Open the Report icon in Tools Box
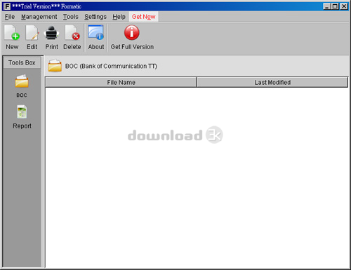Image resolution: width=351 pixels, height=270 pixels. (22, 112)
